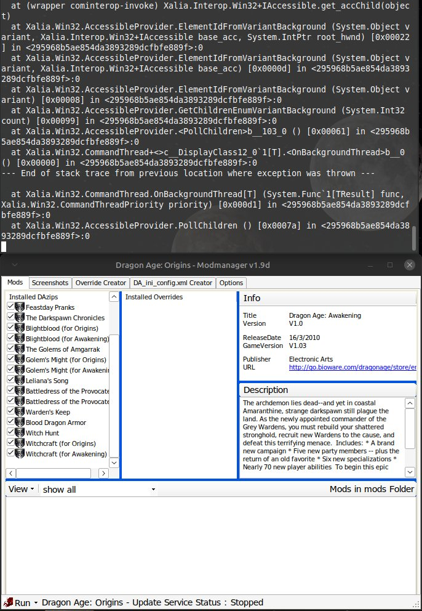Minimize the Modmanager window
The width and height of the screenshot is (422, 611).
click(x=370, y=265)
